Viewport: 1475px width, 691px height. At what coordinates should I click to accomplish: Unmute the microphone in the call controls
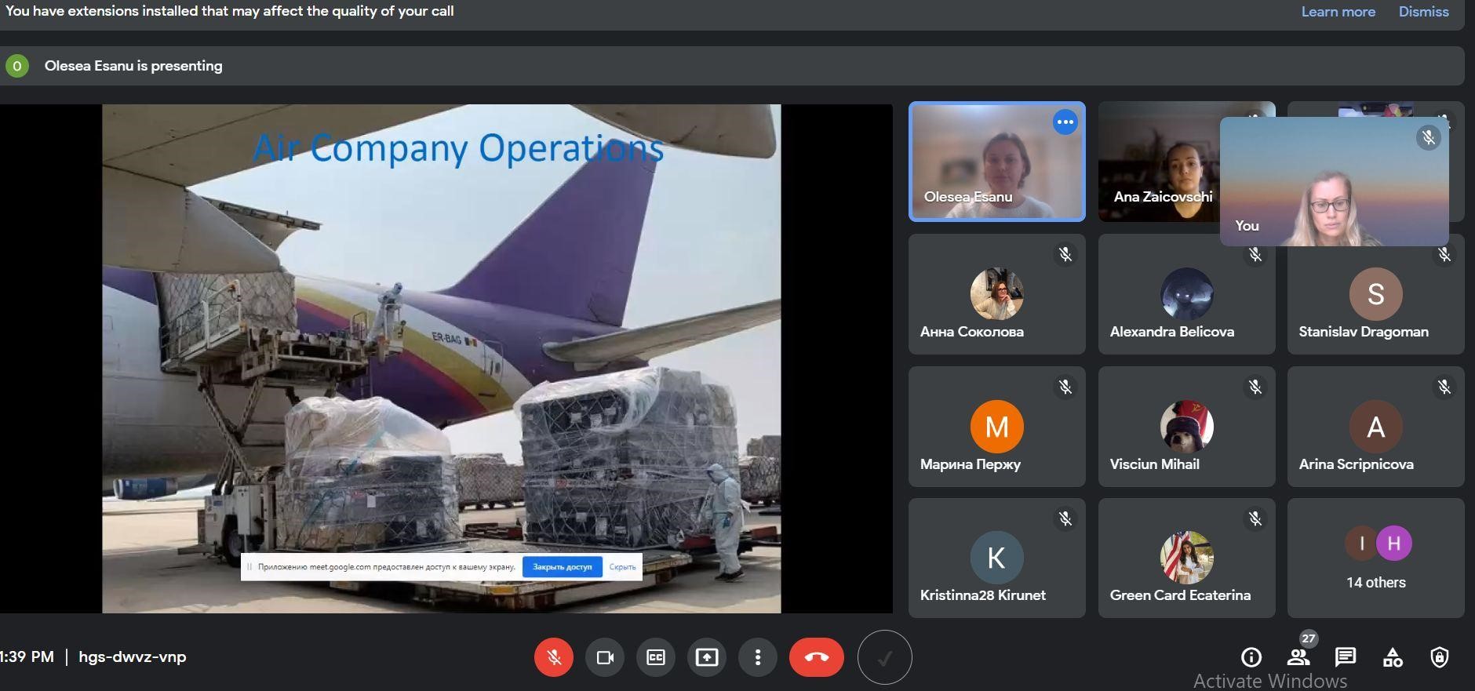(553, 657)
